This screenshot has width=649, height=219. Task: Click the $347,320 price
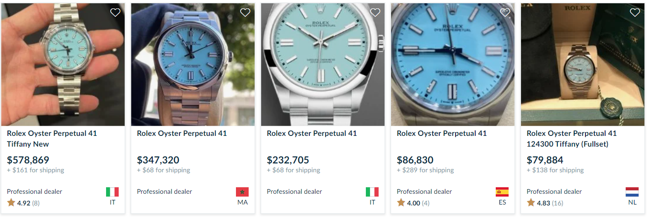(158, 160)
